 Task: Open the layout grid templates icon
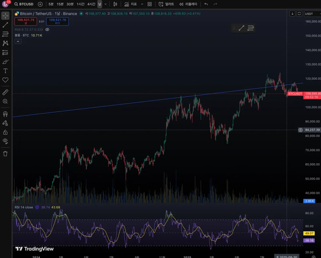coord(150,4)
